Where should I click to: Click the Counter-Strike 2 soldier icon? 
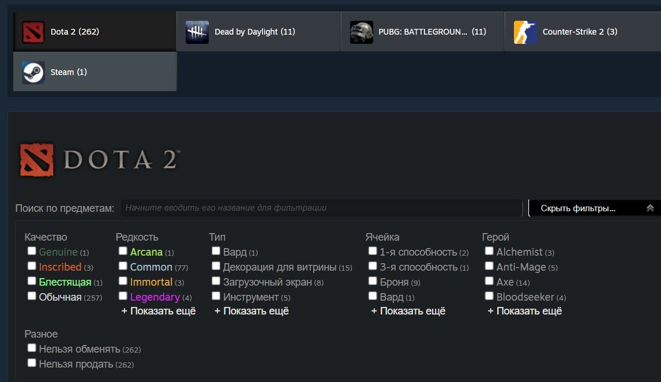tap(525, 32)
